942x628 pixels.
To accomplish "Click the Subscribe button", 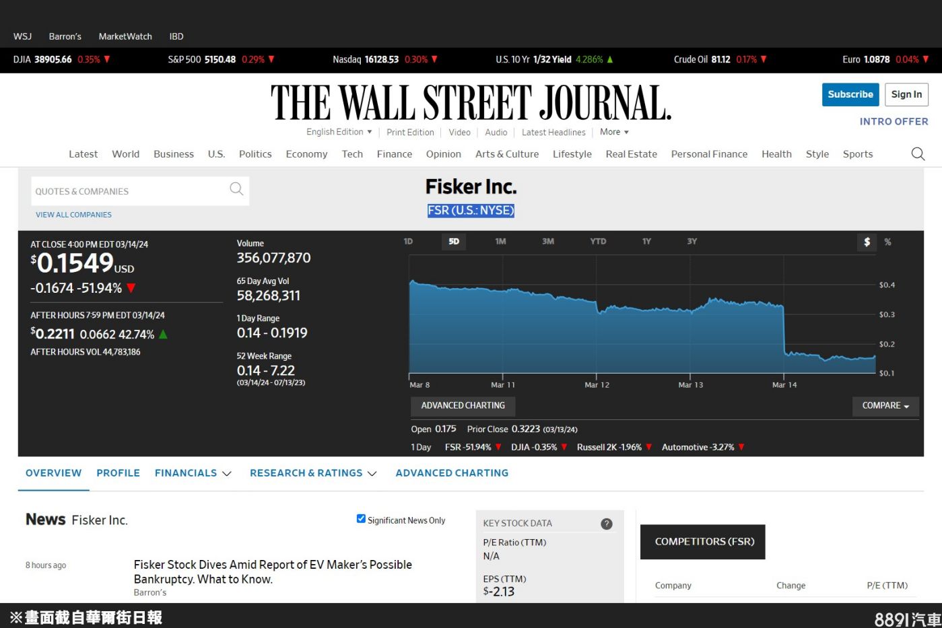I will click(850, 95).
